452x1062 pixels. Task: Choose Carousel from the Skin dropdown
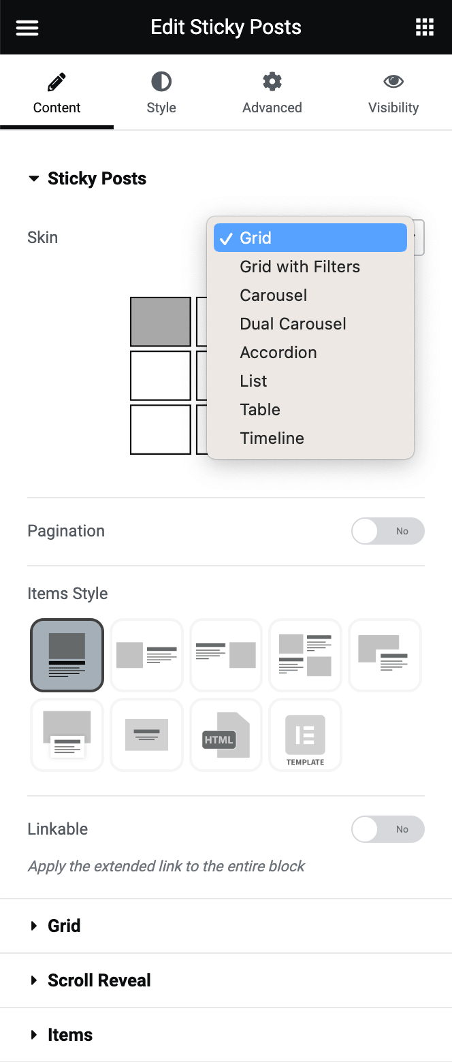click(274, 295)
